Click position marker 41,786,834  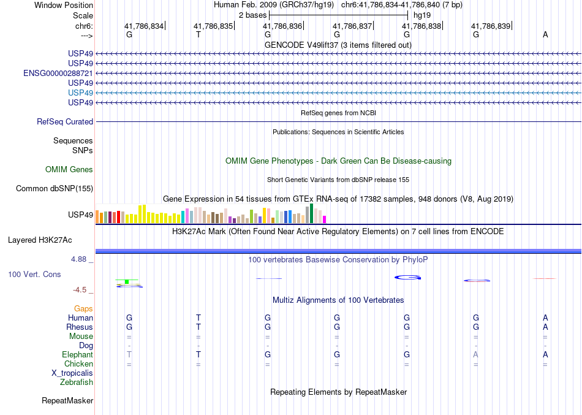tap(144, 26)
